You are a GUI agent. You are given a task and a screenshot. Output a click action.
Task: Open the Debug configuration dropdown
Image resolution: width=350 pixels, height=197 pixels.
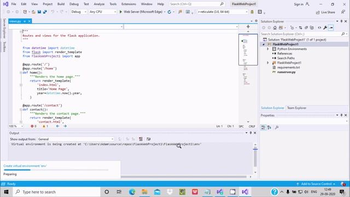pos(79,12)
